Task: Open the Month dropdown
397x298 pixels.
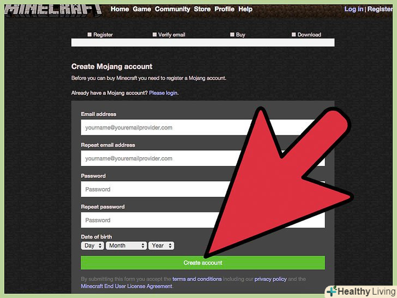Action: click(x=126, y=246)
